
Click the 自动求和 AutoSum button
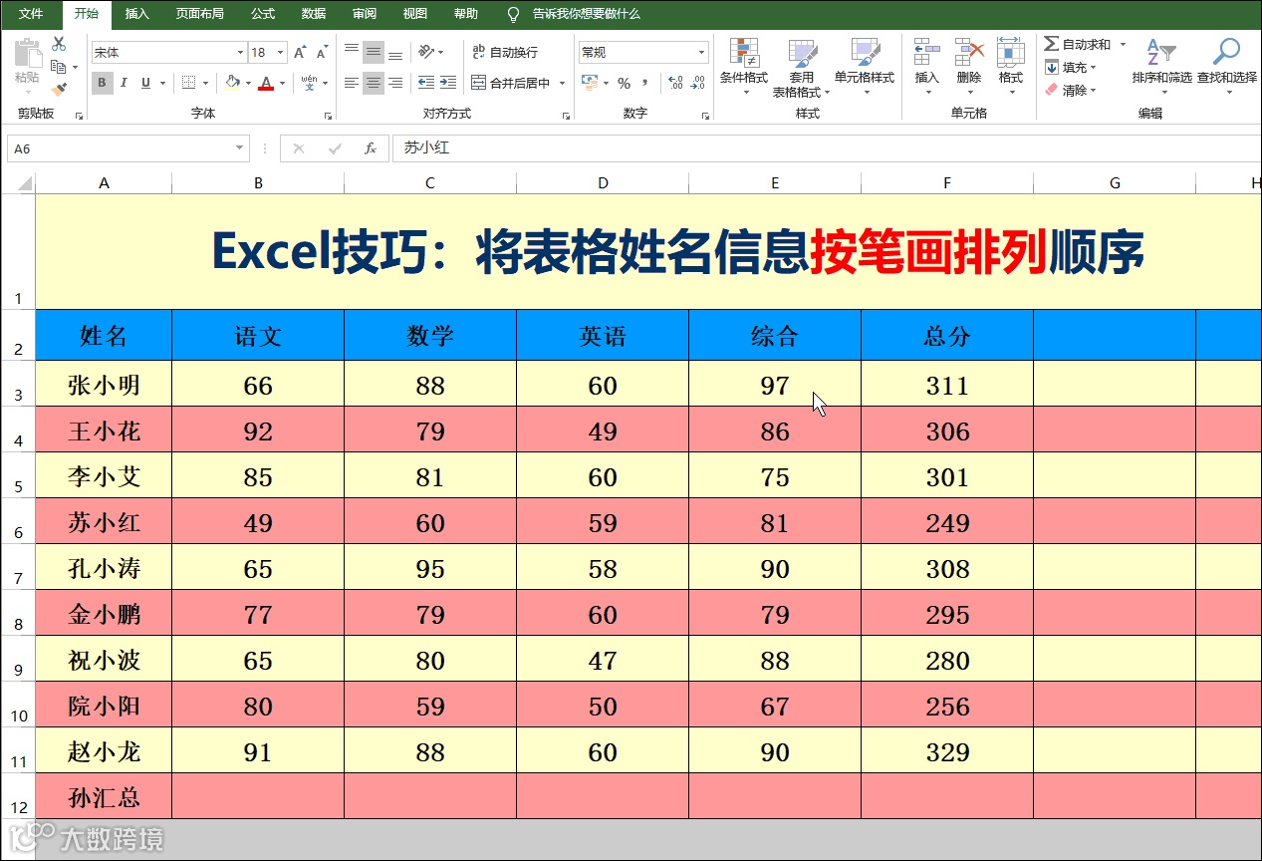tap(1078, 44)
